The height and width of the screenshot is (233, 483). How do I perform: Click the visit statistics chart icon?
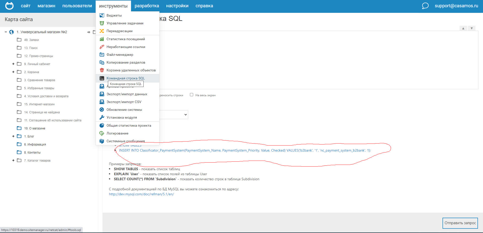pyautogui.click(x=102, y=39)
